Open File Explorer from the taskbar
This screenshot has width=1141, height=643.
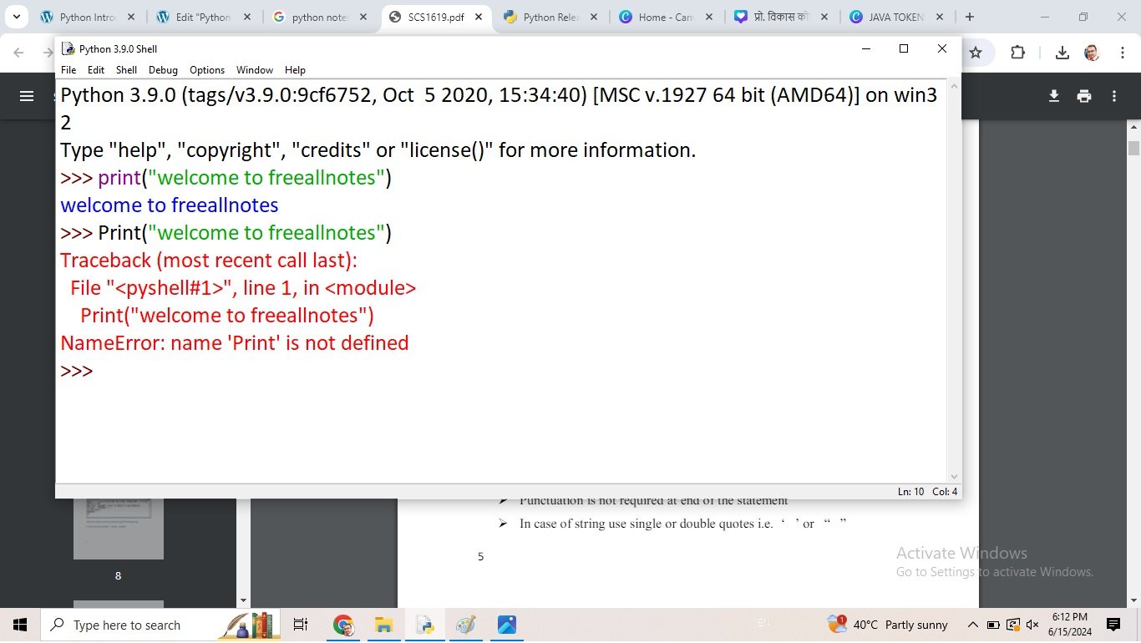[383, 625]
